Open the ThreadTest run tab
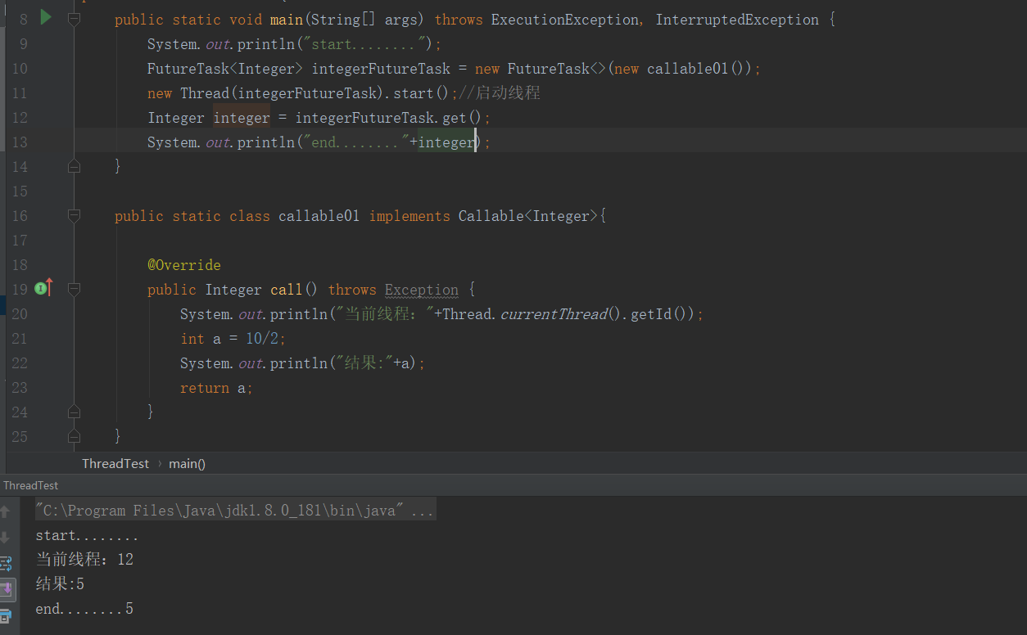The height and width of the screenshot is (635, 1027). click(31, 485)
